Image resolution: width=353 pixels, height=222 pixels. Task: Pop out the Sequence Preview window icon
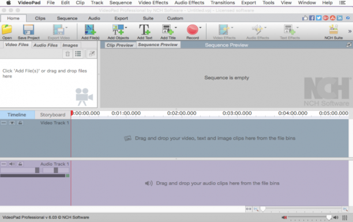pos(349,45)
